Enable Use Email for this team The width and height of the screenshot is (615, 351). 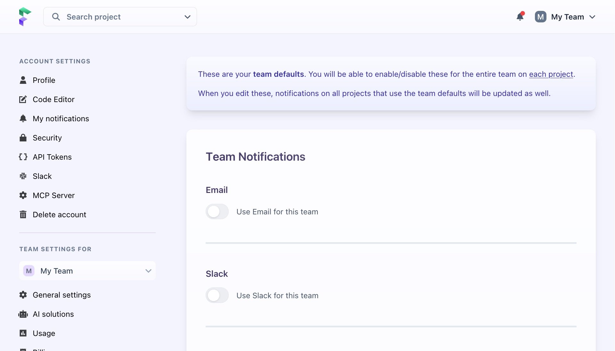pos(217,211)
